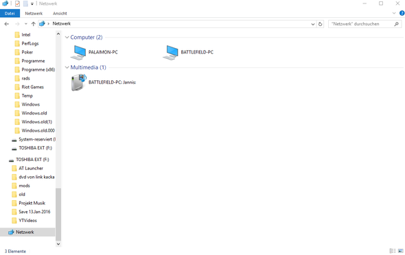Image resolution: width=405 pixels, height=255 pixels.
Task: Open the Datei menu
Action: coord(10,14)
